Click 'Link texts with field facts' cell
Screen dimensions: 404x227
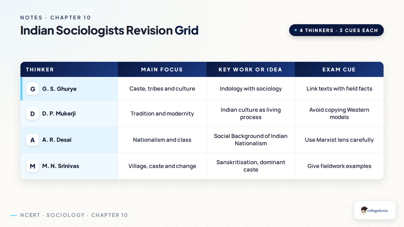(339, 89)
